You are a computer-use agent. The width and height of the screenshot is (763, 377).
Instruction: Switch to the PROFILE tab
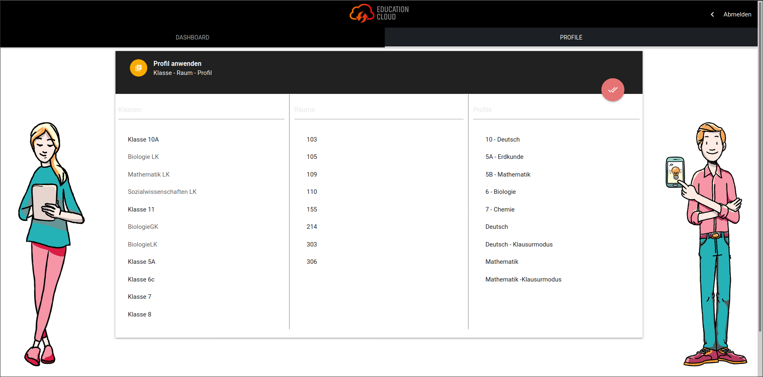pyautogui.click(x=571, y=37)
